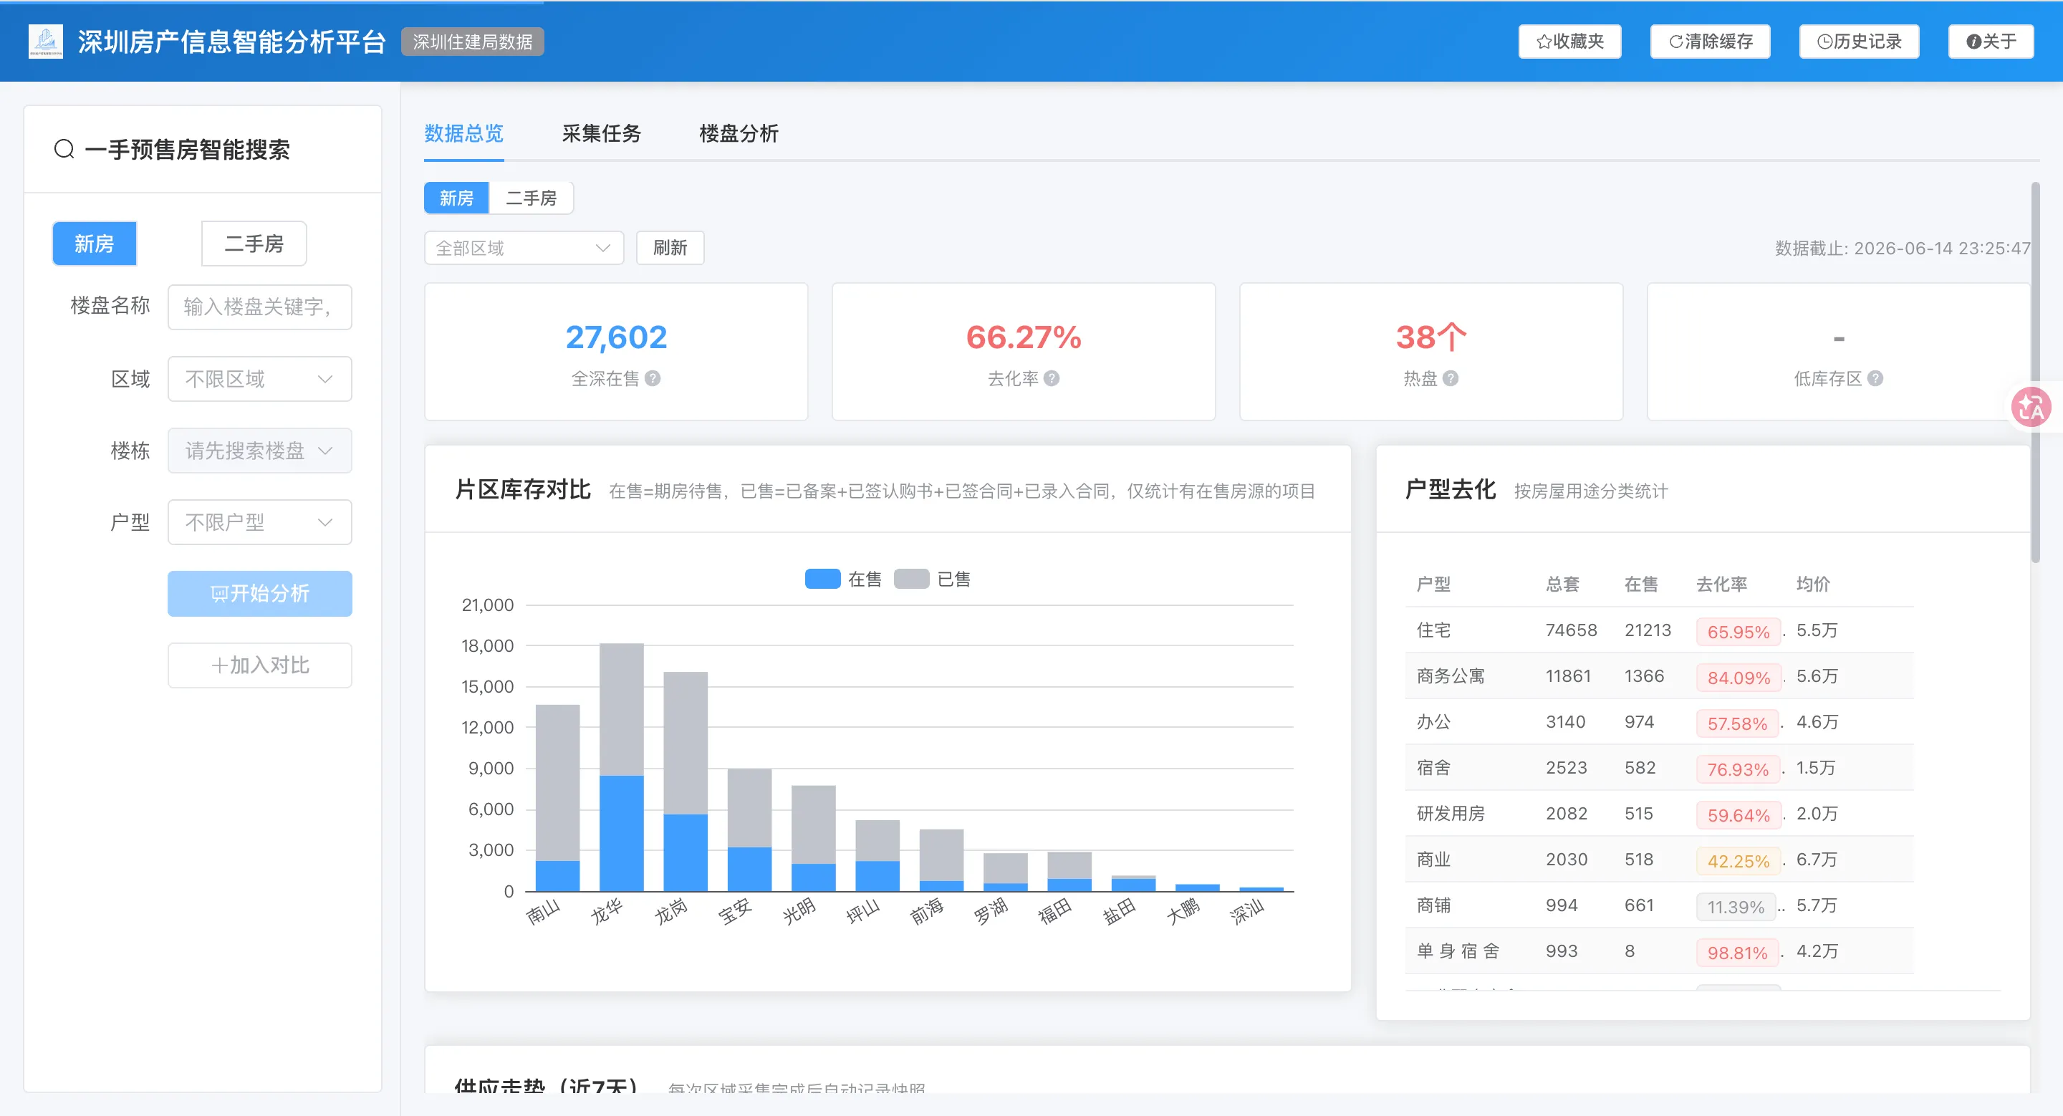The width and height of the screenshot is (2063, 1116).
Task: Click the 66.27% 去化率 stat card
Action: pyautogui.click(x=1024, y=352)
